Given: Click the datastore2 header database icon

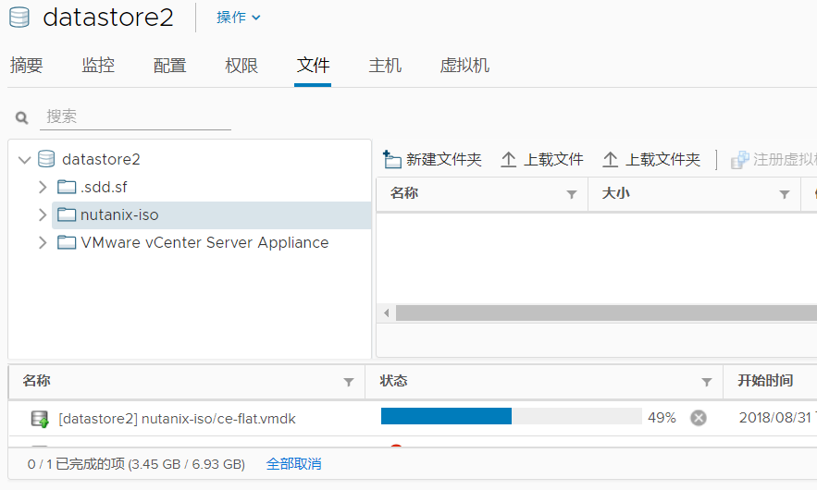Looking at the screenshot, I should click(x=19, y=18).
